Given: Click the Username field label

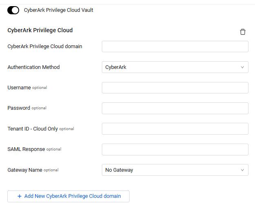Looking at the screenshot, I should (19, 88).
